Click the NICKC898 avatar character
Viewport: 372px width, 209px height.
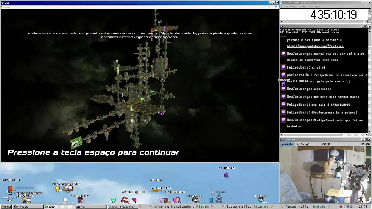point(261,200)
